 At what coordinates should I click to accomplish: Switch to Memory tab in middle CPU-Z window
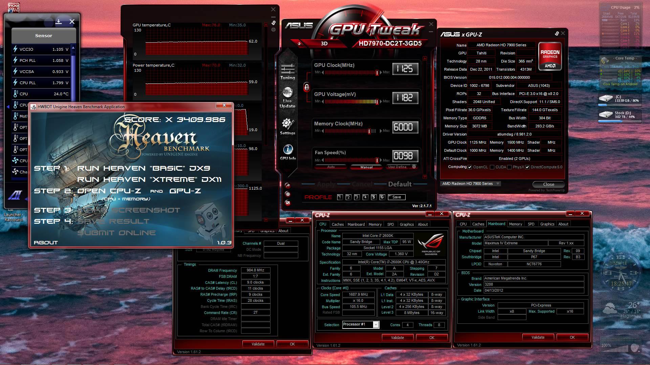[375, 224]
